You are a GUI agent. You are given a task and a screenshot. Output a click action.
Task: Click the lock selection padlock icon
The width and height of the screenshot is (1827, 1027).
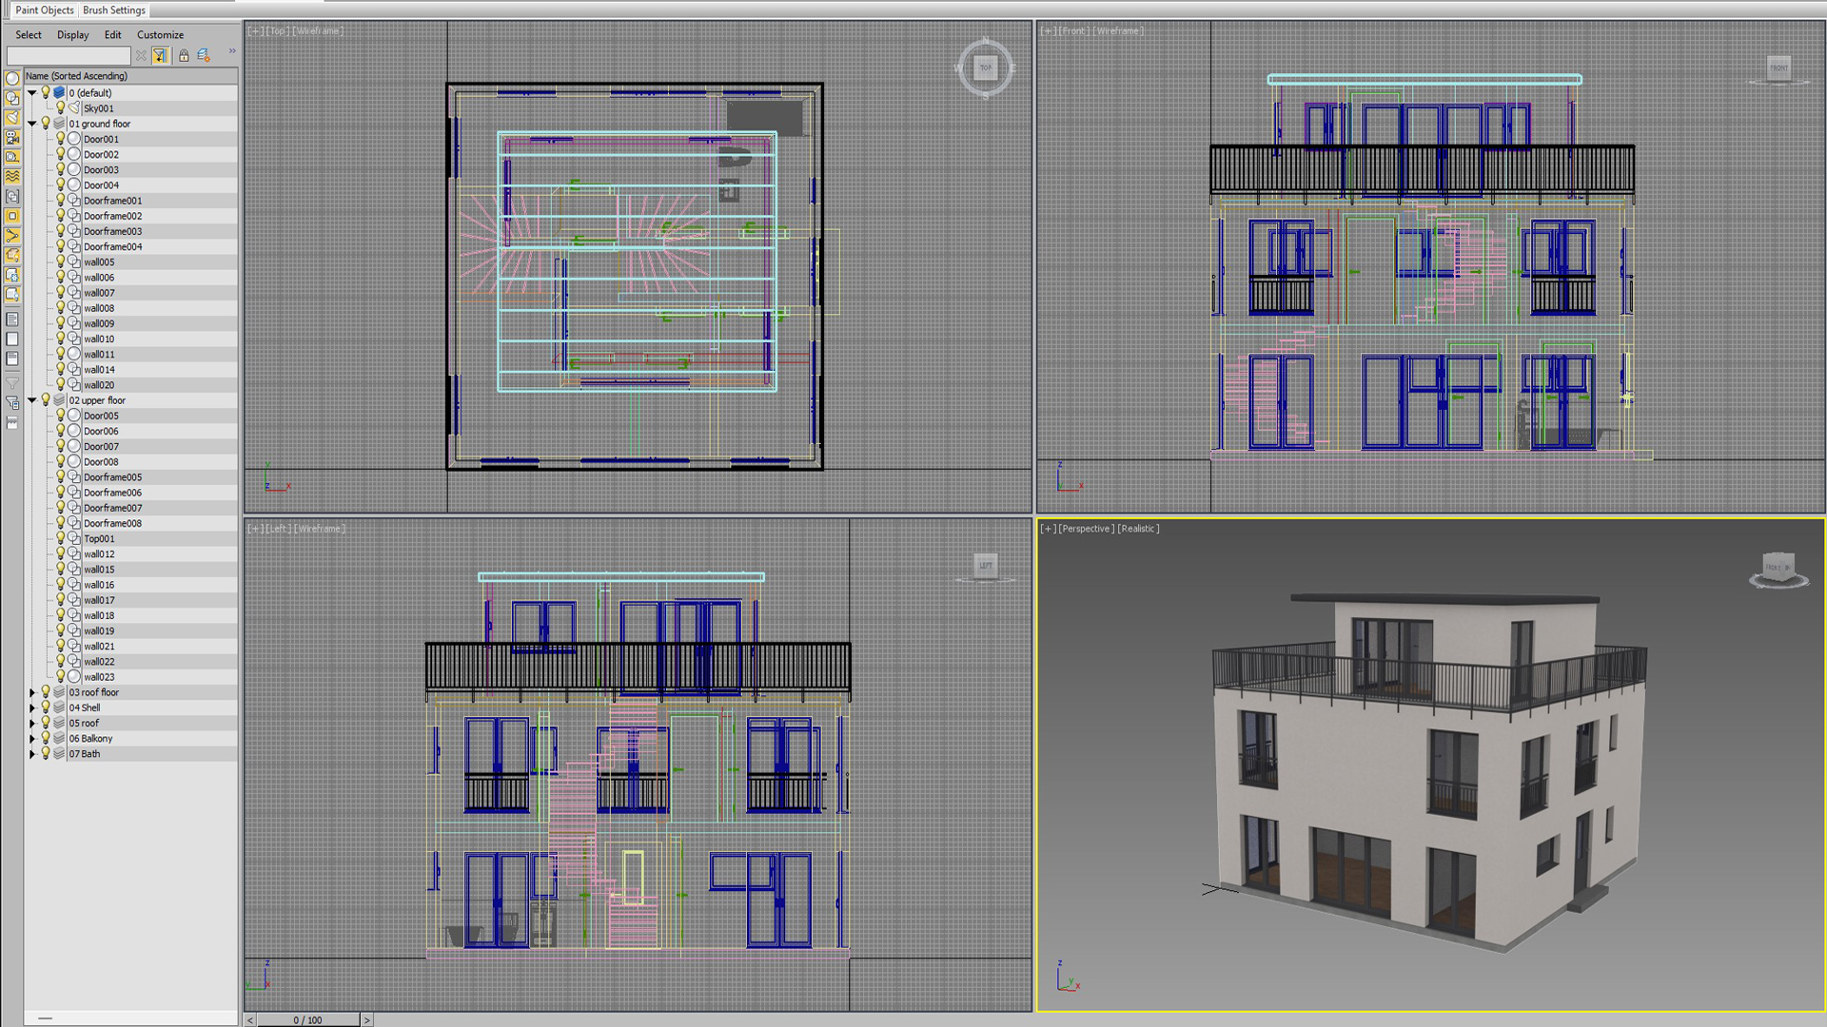pos(184,56)
